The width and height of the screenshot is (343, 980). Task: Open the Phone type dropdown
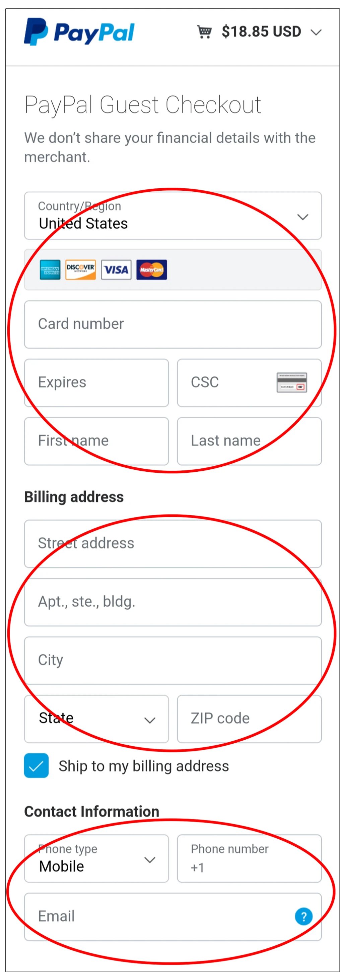coord(96,858)
